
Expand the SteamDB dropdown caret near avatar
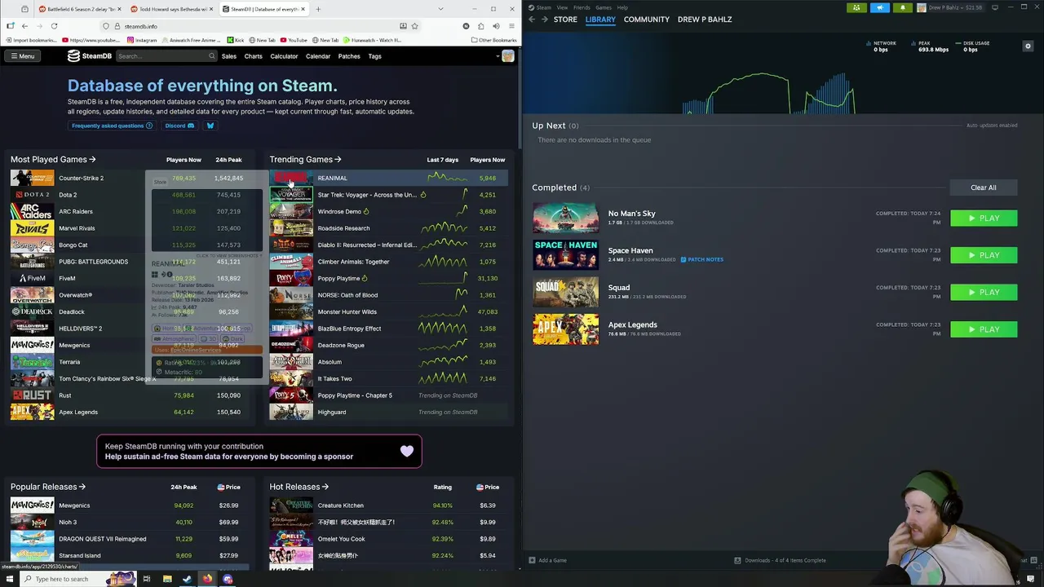(498, 56)
